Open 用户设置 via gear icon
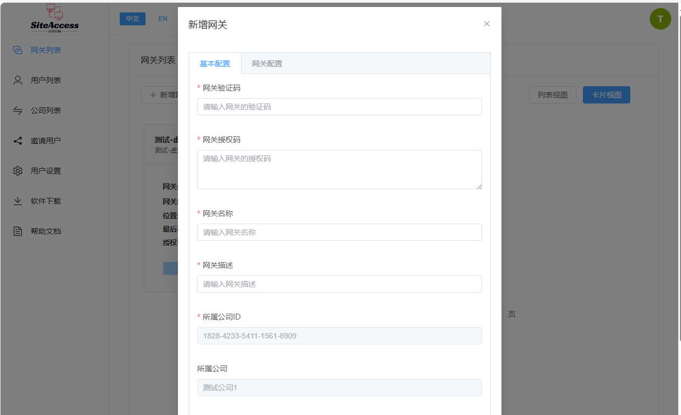The height and width of the screenshot is (415, 681). [18, 171]
